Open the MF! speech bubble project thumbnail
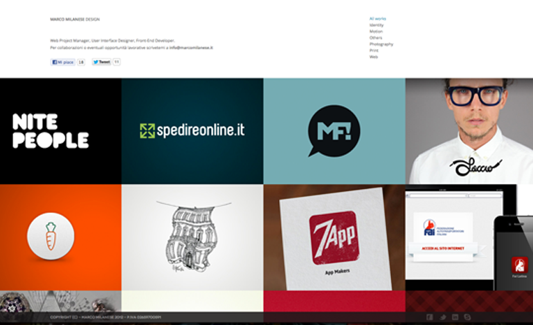This screenshot has height=325, width=533. [x=334, y=131]
